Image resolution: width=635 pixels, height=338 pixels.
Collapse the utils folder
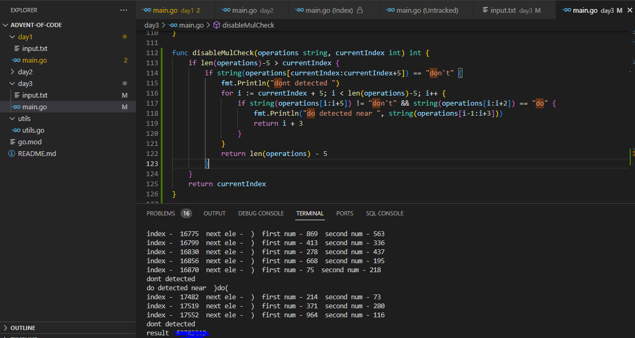click(12, 119)
